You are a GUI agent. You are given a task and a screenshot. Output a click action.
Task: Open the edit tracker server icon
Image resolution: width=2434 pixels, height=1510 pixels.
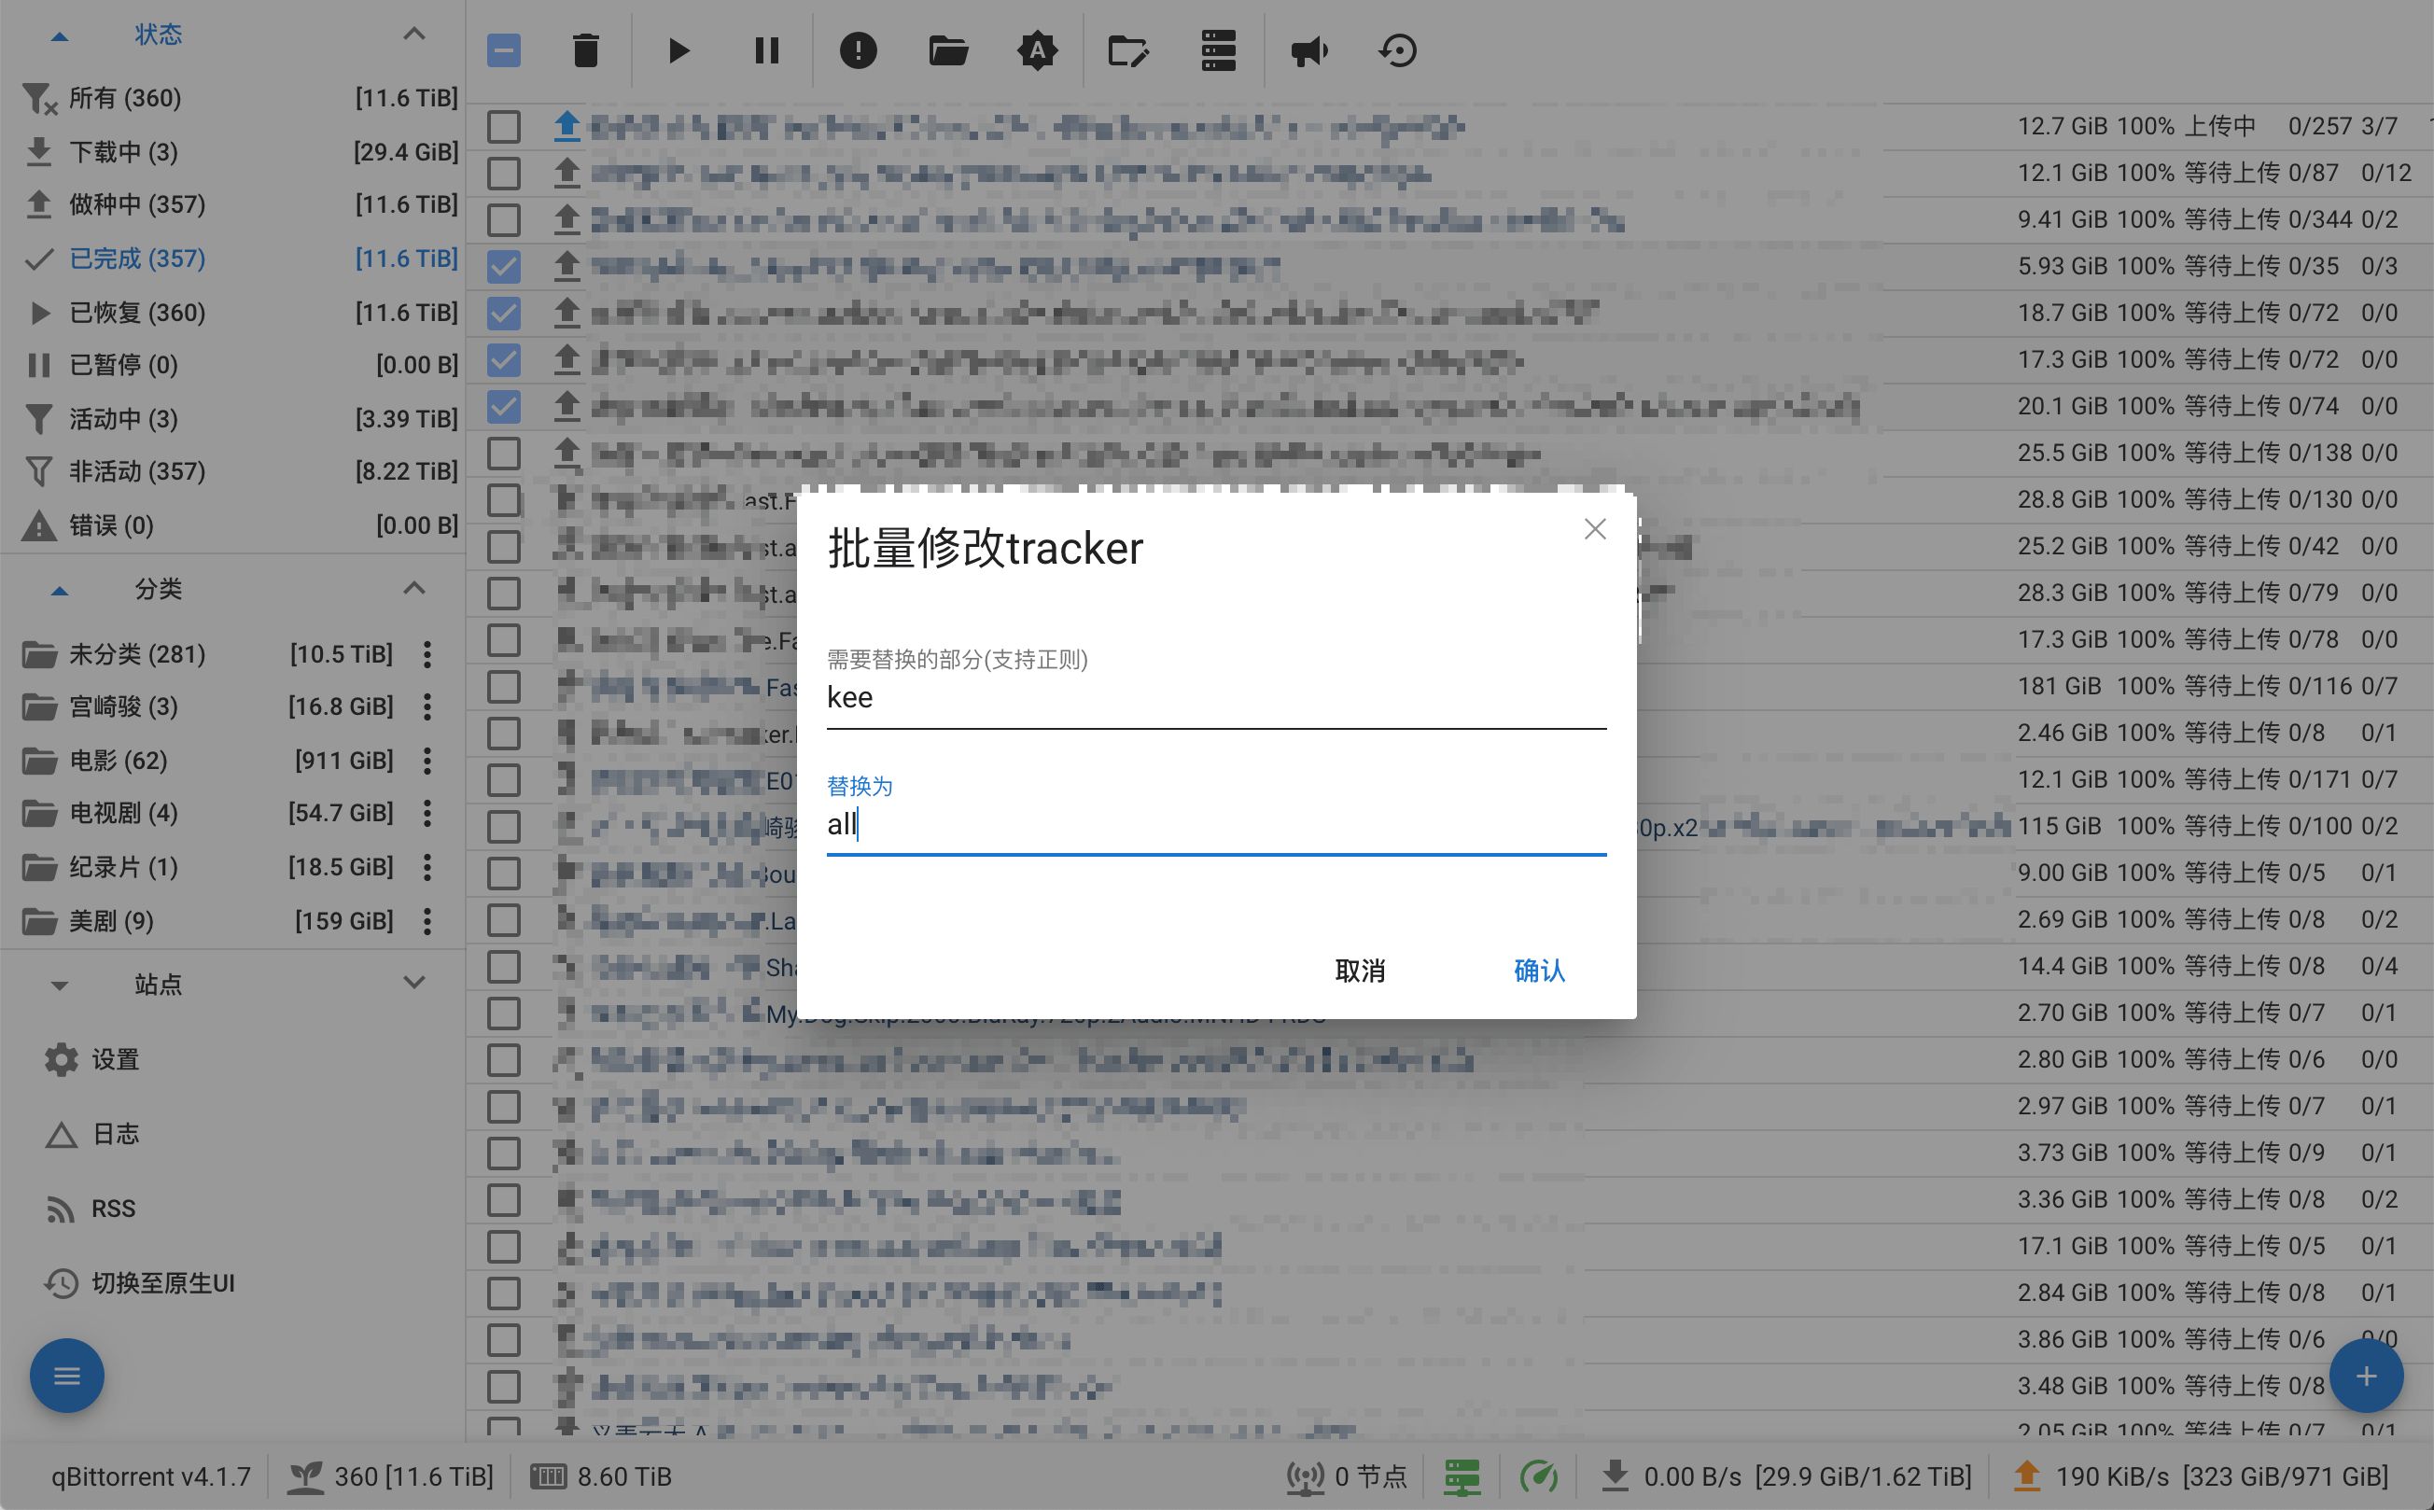tap(1219, 50)
